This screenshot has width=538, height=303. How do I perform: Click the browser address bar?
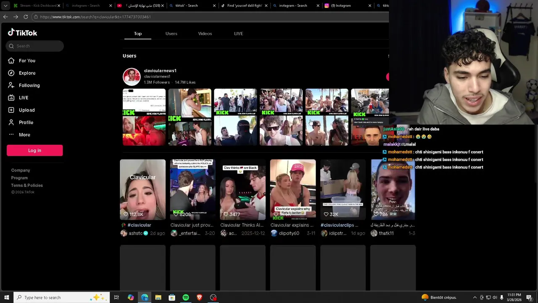pyautogui.click(x=210, y=17)
